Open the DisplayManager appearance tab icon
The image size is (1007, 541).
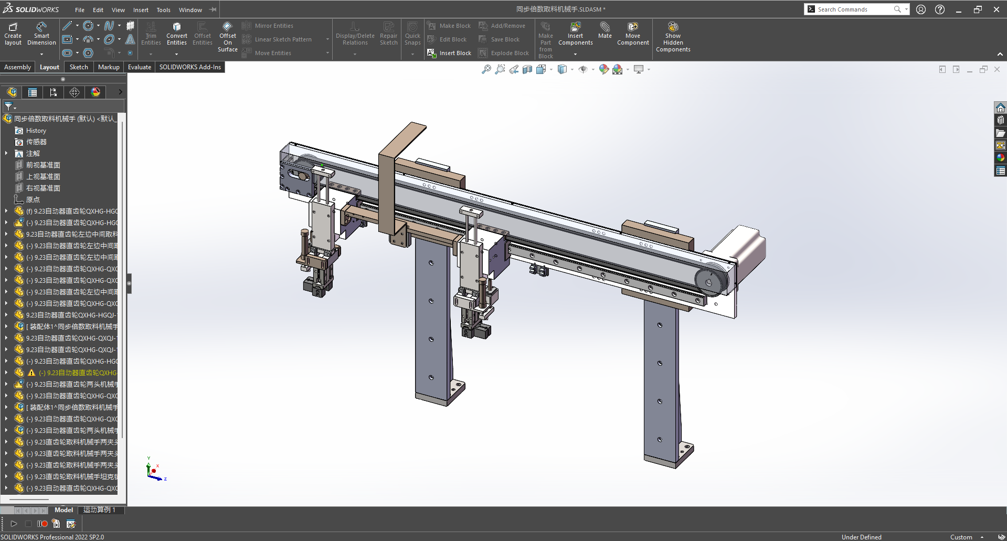tap(96, 92)
